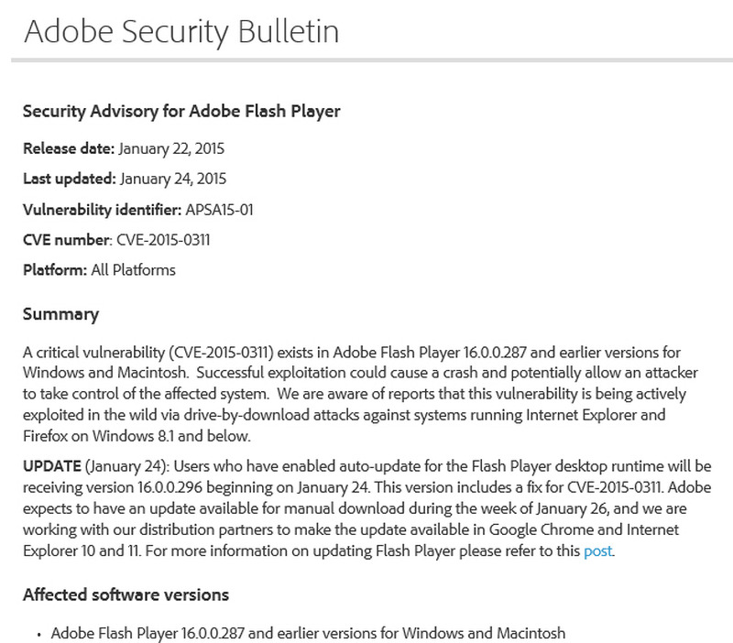Click the "All Platforms" value text
Viewport: 733px width, 643px height.
[x=133, y=269]
